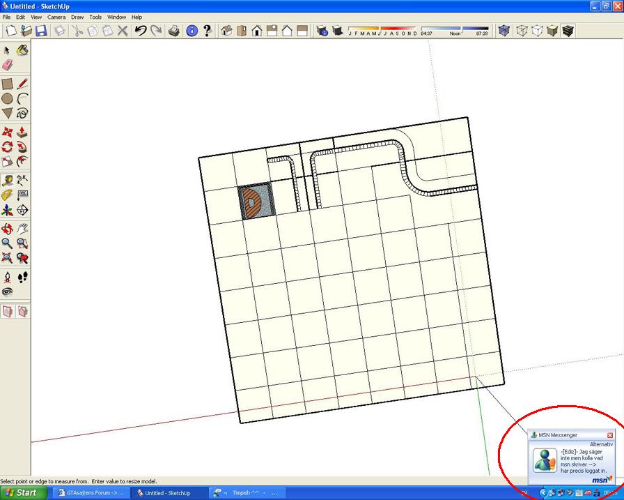The width and height of the screenshot is (624, 500).
Task: Toggle shadow display button
Action: pyautogui.click(x=338, y=31)
